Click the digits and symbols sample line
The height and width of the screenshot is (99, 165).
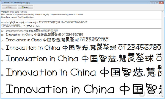coord(21,26)
